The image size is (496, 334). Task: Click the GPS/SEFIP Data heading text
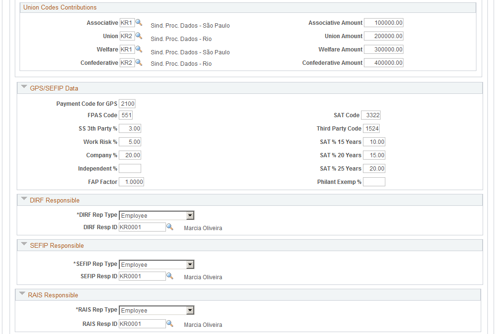pyautogui.click(x=54, y=88)
